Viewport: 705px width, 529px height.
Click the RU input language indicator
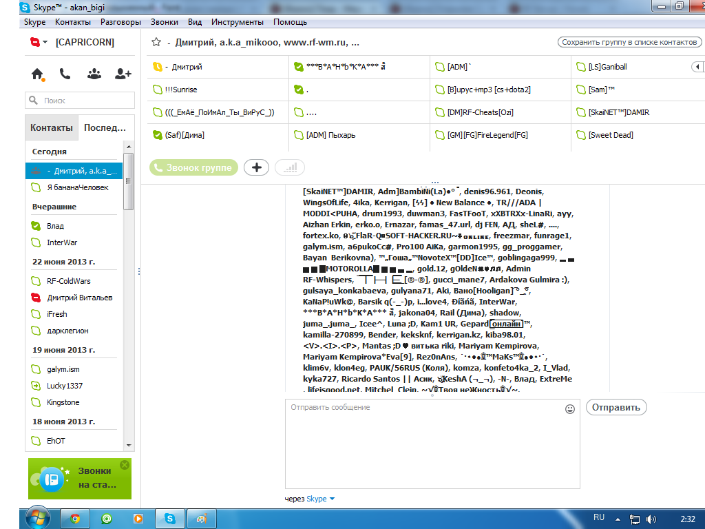[x=599, y=517]
